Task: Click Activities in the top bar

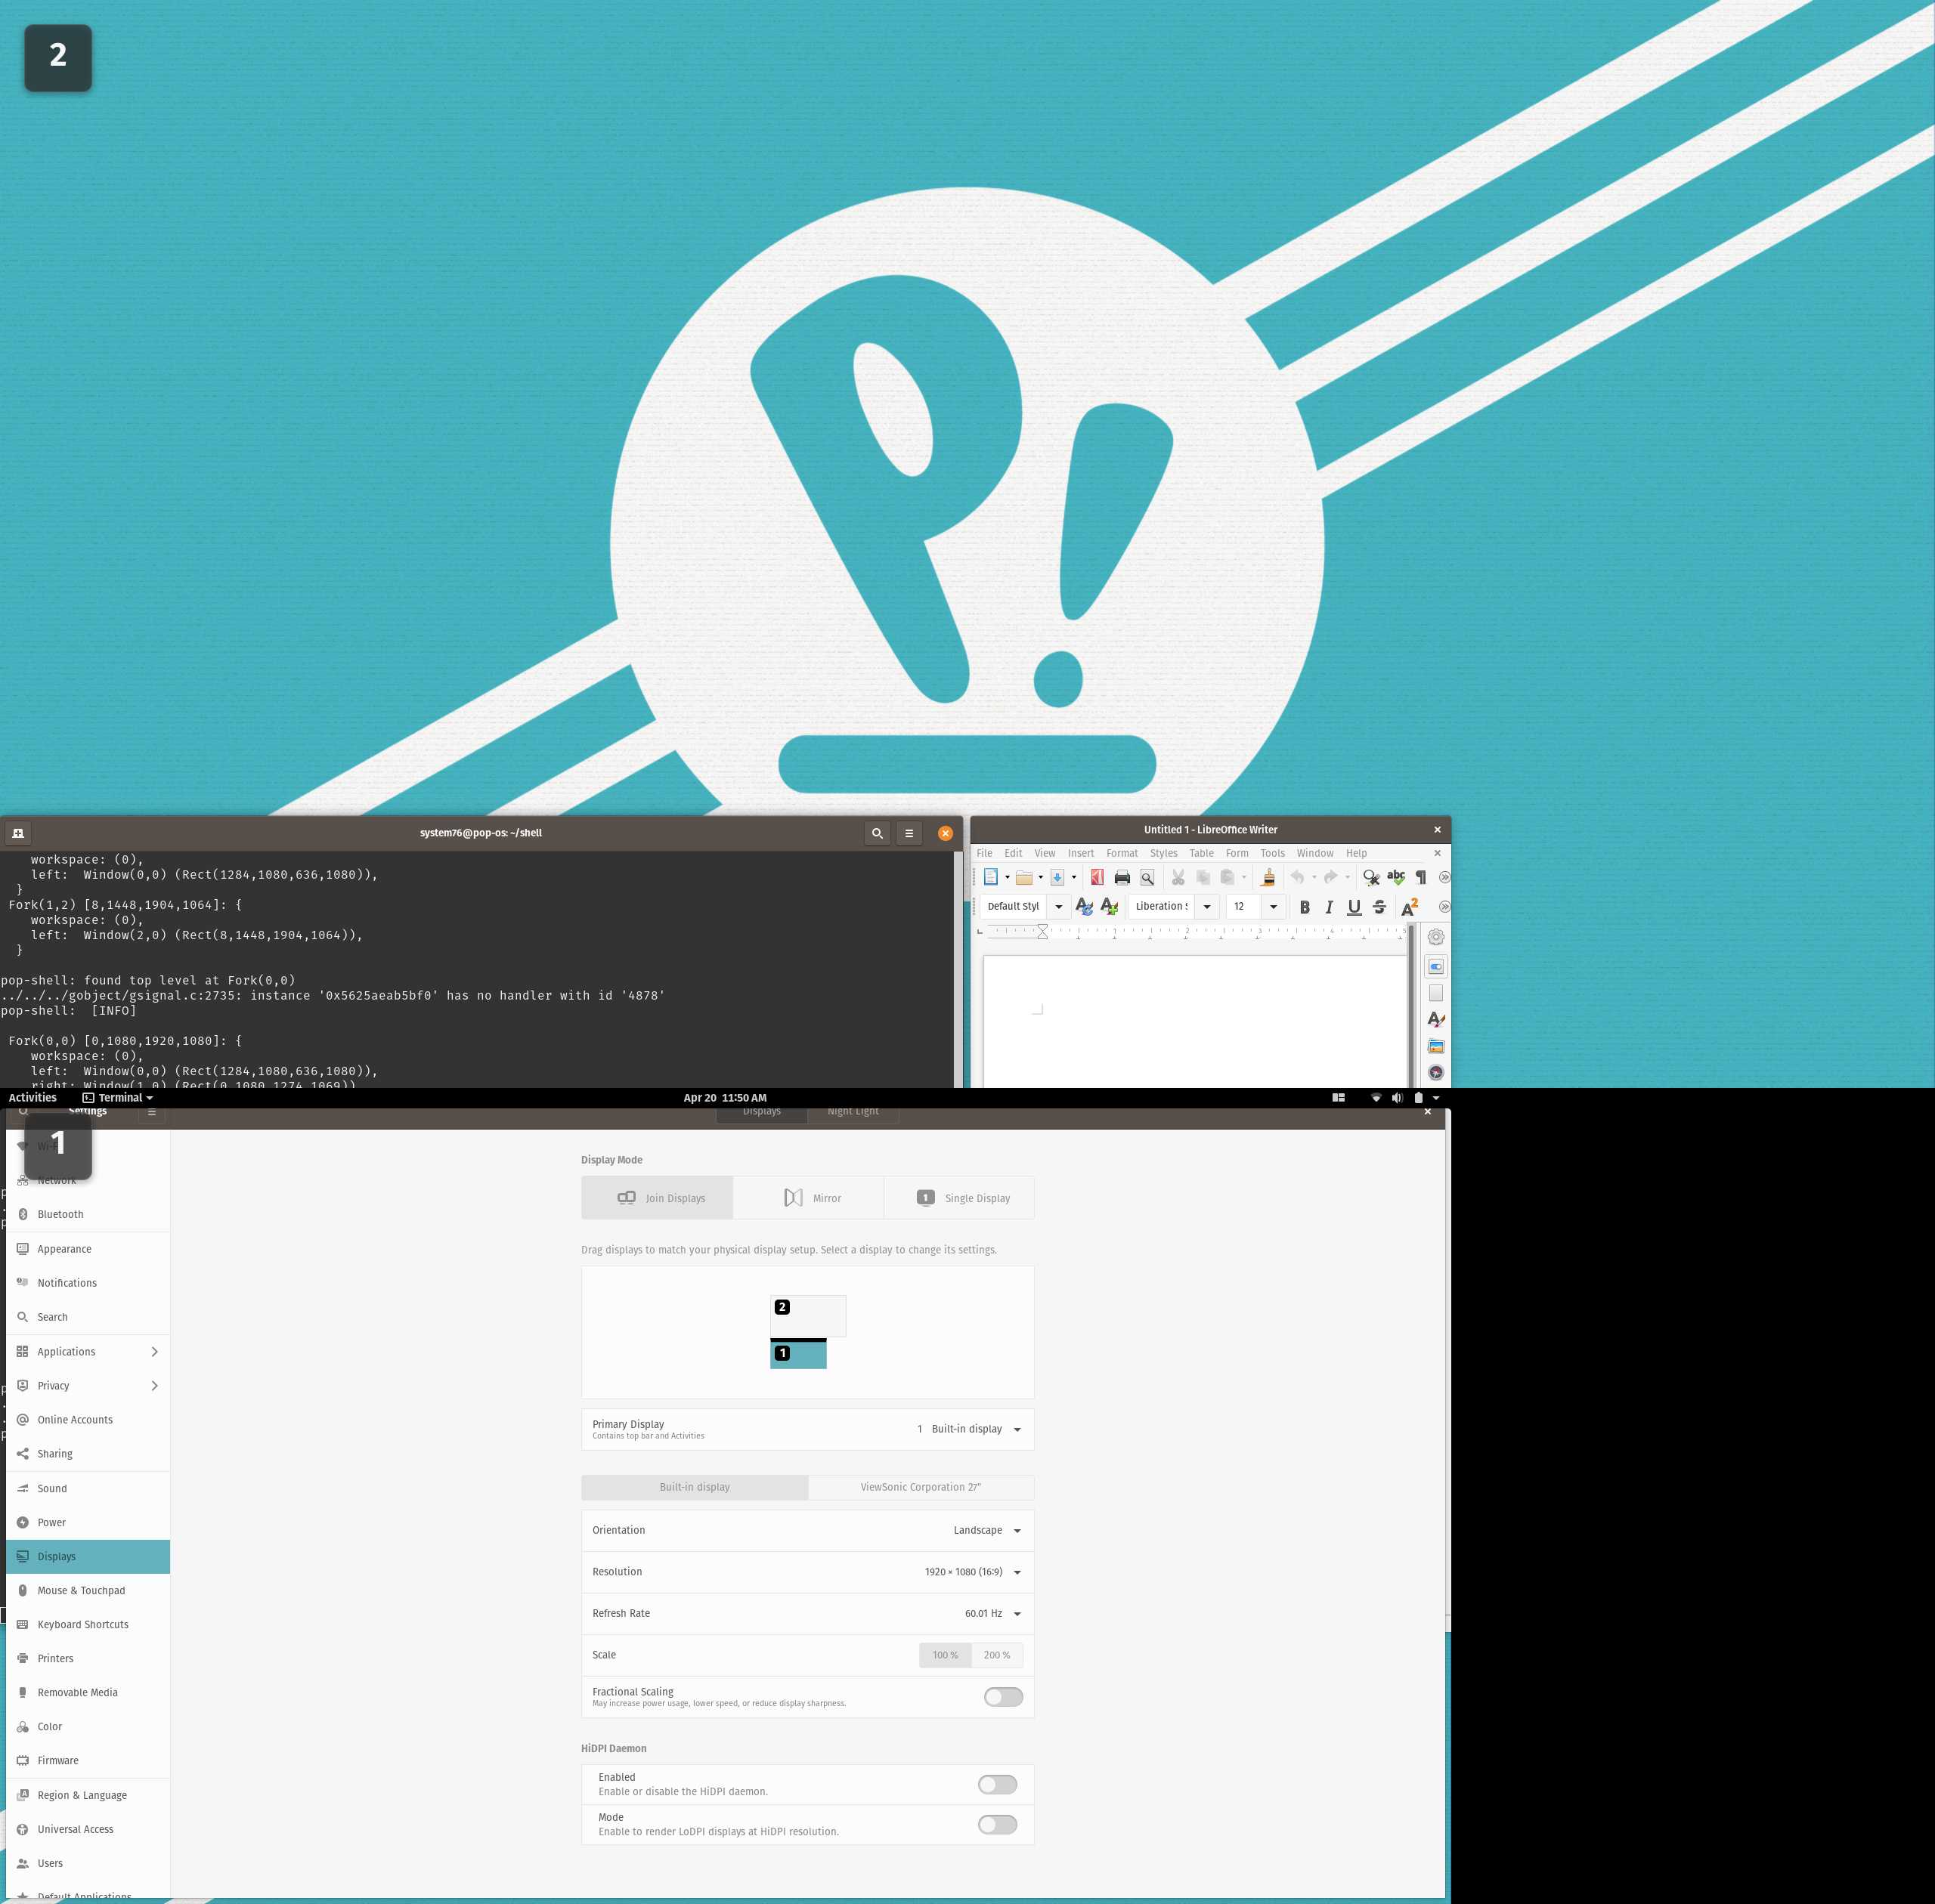Action: [33, 1098]
